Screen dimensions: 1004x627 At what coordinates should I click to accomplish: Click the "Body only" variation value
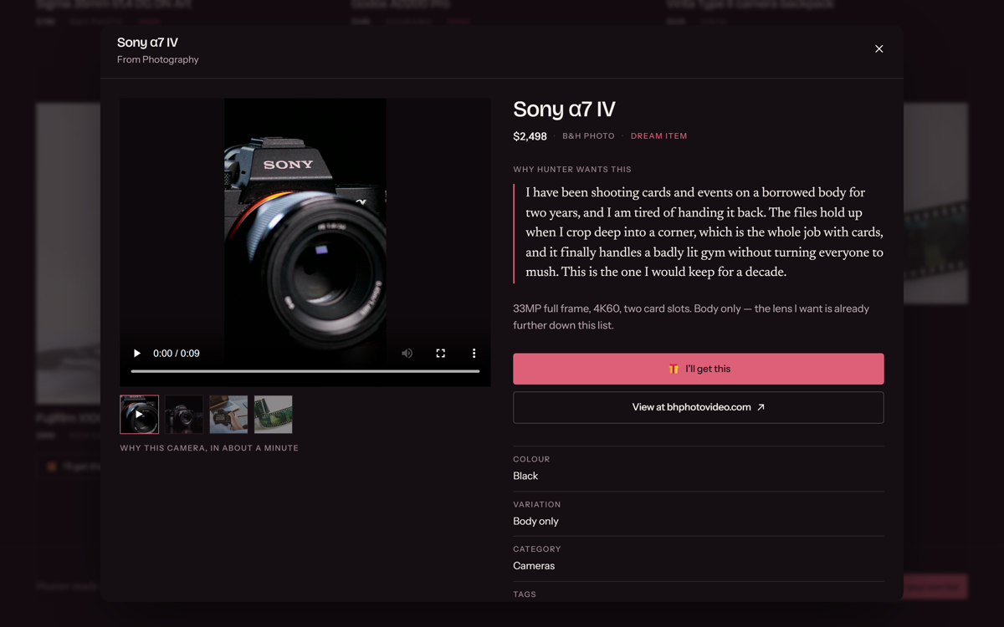(535, 521)
